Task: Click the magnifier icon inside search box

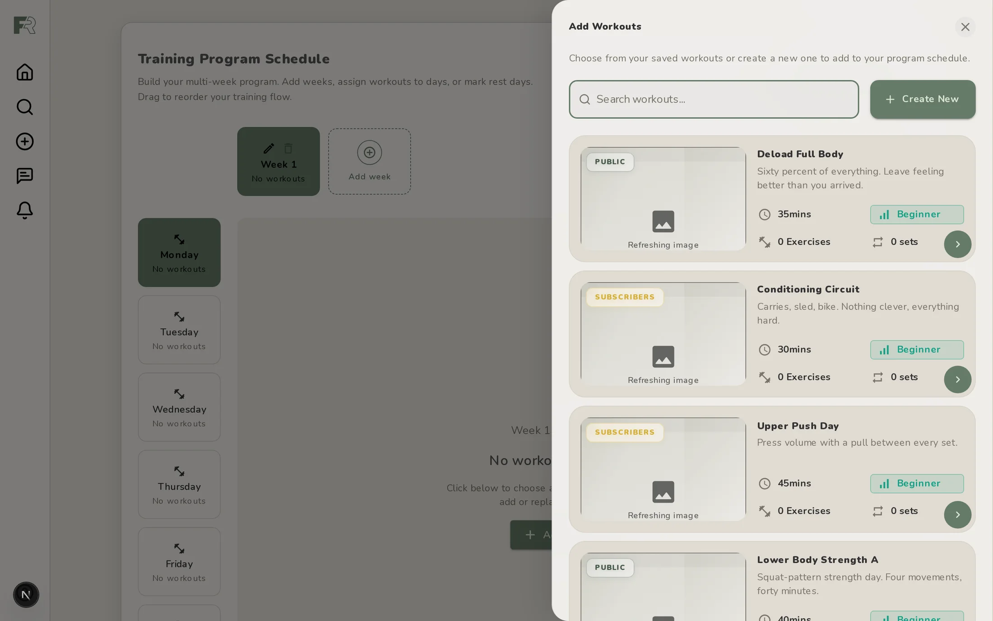Action: pyautogui.click(x=585, y=99)
